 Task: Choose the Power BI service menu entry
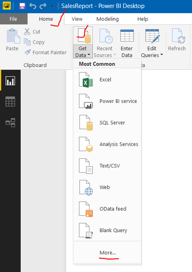pyautogui.click(x=107, y=101)
